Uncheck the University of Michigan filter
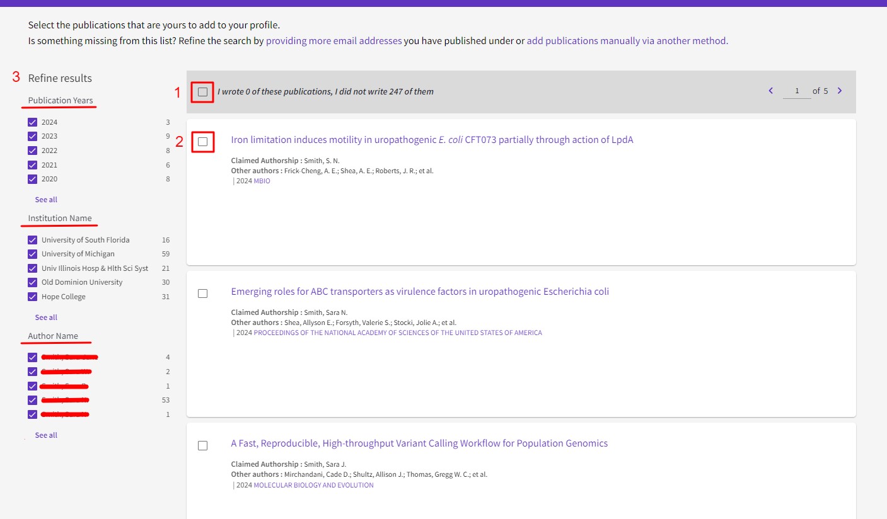The image size is (887, 519). (33, 254)
